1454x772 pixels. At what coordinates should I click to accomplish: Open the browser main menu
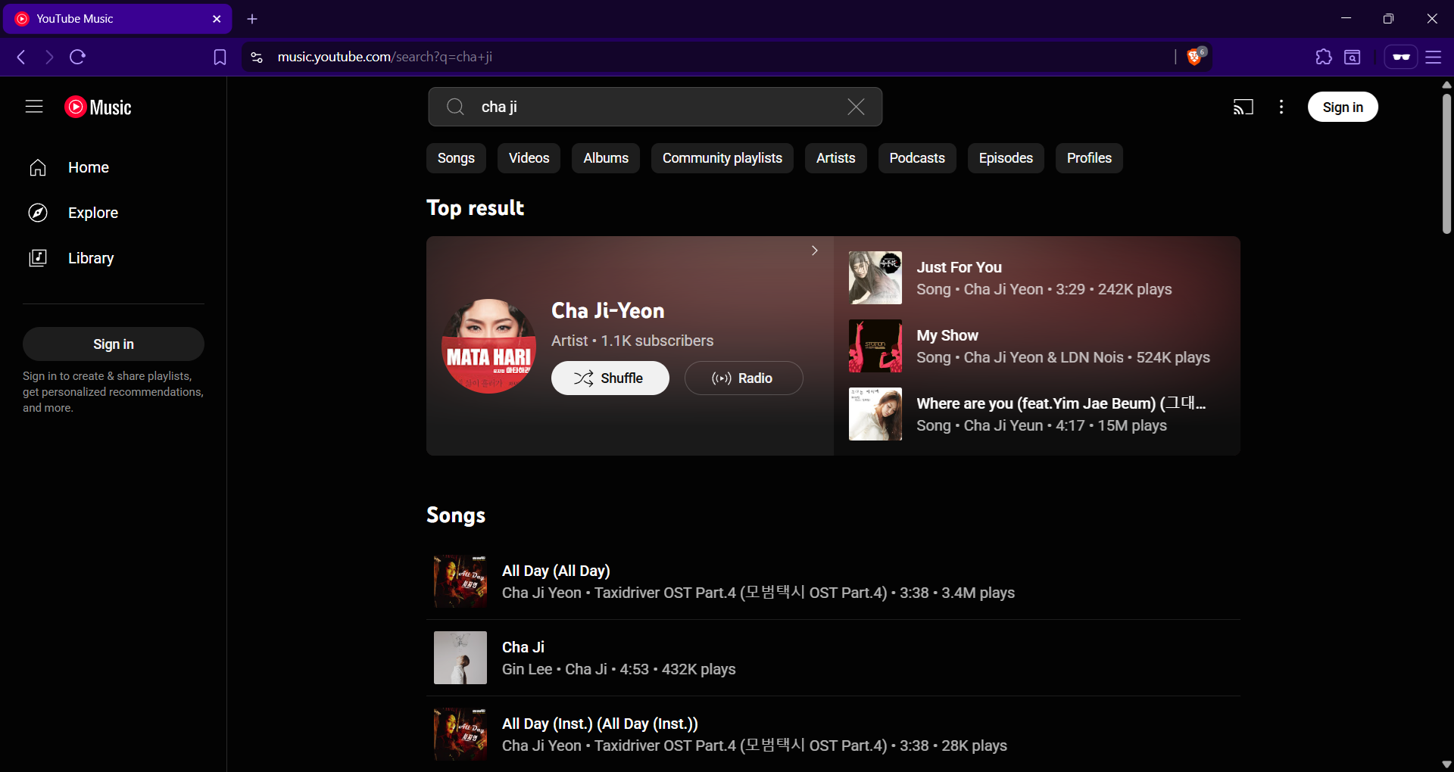coord(1434,57)
